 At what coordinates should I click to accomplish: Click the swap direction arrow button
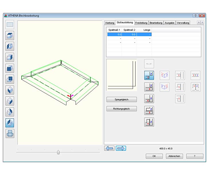[x=149, y=63]
